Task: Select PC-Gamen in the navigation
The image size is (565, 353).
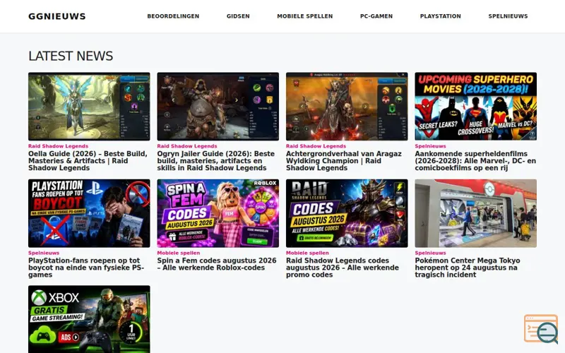Action: [376, 16]
